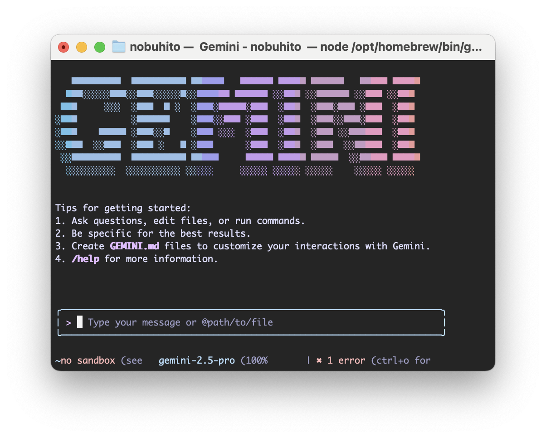Expand the no sandbox see details
Screen dimensions: 546x438
pyautogui.click(x=100, y=360)
